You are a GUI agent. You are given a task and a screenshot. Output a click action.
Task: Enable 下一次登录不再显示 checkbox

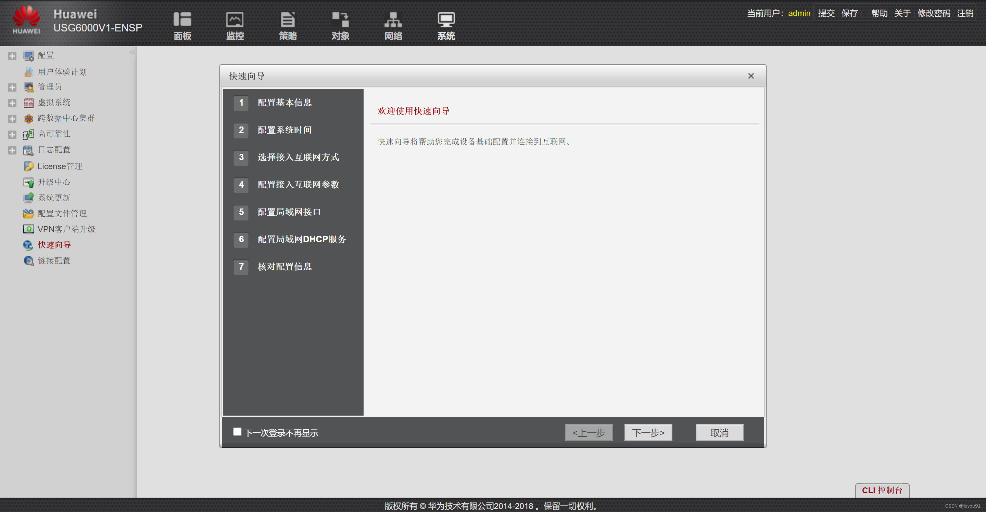coord(237,432)
